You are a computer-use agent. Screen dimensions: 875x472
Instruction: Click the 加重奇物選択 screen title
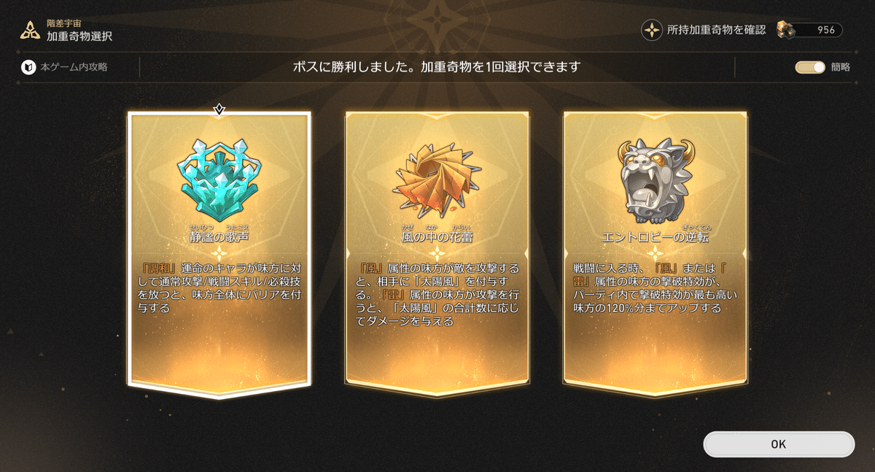tap(79, 36)
